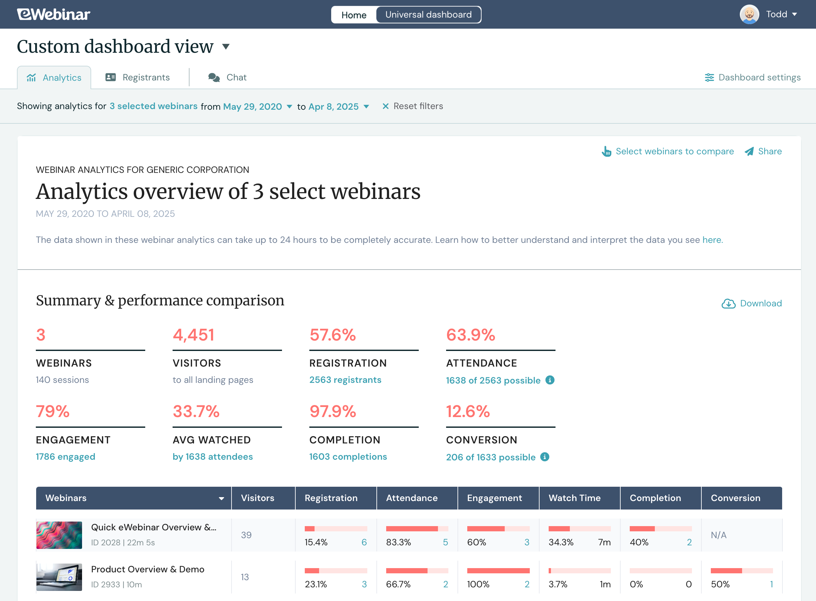Open the 2563 registrants link
Screen dimensions: 816x601
point(345,380)
